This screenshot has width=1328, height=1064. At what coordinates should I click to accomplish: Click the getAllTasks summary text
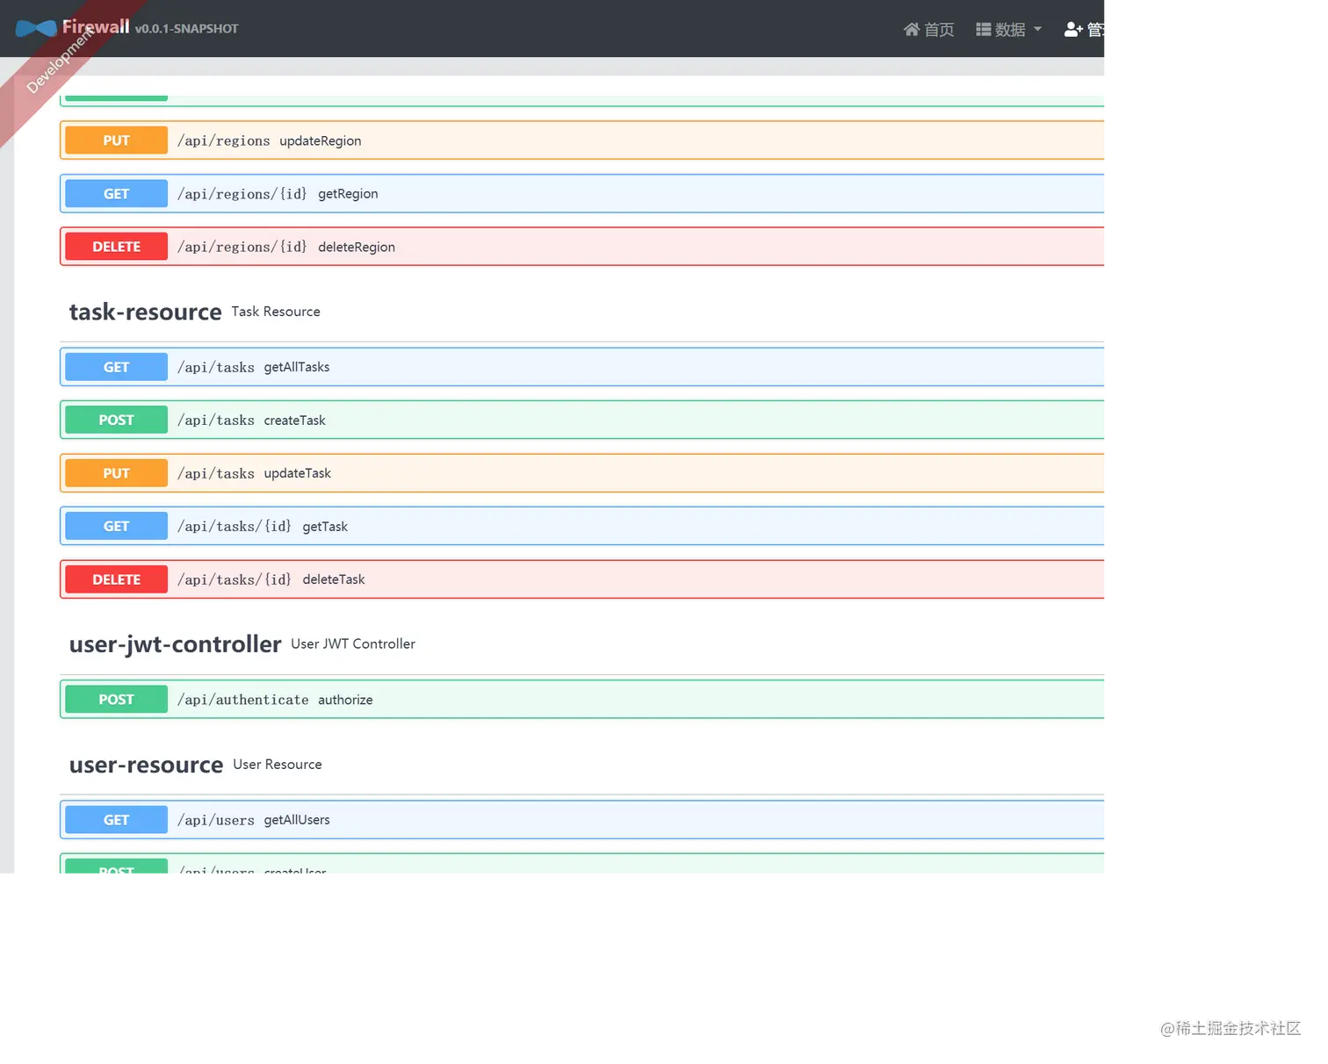point(297,367)
